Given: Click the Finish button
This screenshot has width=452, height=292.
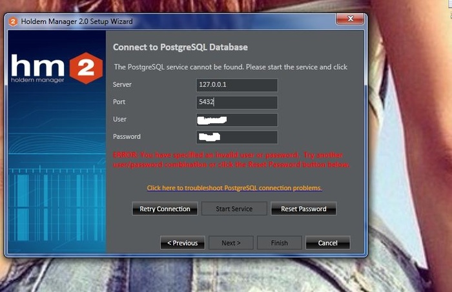Looking at the screenshot, I should tap(280, 243).
